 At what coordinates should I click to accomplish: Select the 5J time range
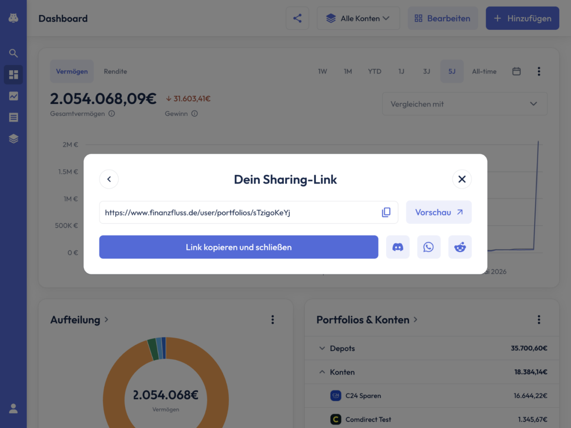[452, 71]
